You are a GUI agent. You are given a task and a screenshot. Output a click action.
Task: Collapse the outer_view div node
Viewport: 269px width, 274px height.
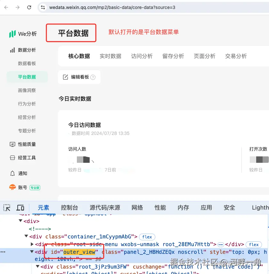pyautogui.click(x=32, y=252)
